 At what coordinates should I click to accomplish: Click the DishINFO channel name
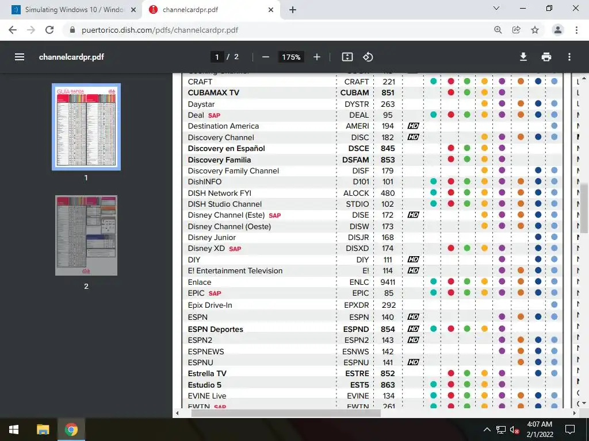click(x=204, y=181)
